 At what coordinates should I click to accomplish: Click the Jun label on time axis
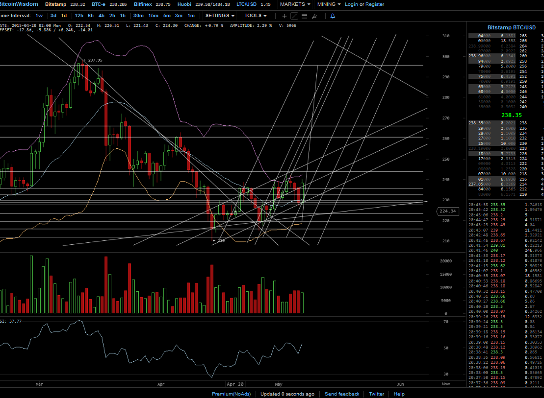400,384
